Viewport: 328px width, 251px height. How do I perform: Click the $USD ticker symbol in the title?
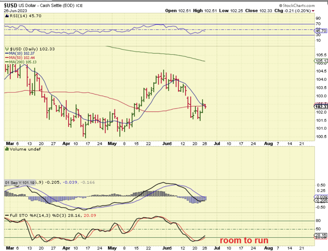pos(11,6)
